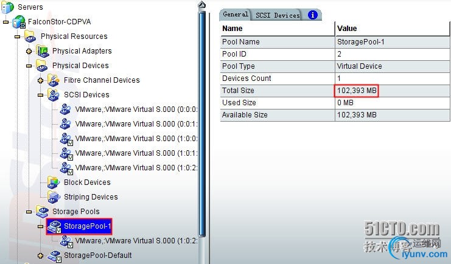Viewport: 451px width, 264px height.
Task: Select the StoragePool-1 tree label
Action: pyautogui.click(x=88, y=226)
